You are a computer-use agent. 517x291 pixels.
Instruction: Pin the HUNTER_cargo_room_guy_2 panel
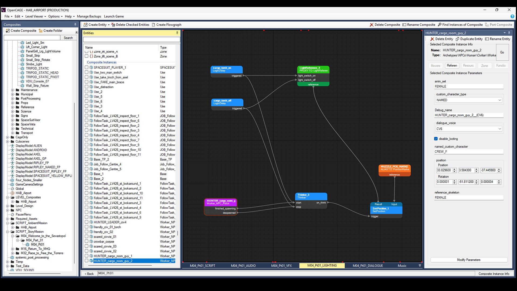(509, 33)
